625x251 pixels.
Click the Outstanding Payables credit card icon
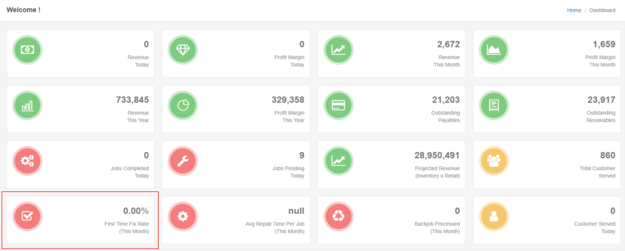(339, 105)
